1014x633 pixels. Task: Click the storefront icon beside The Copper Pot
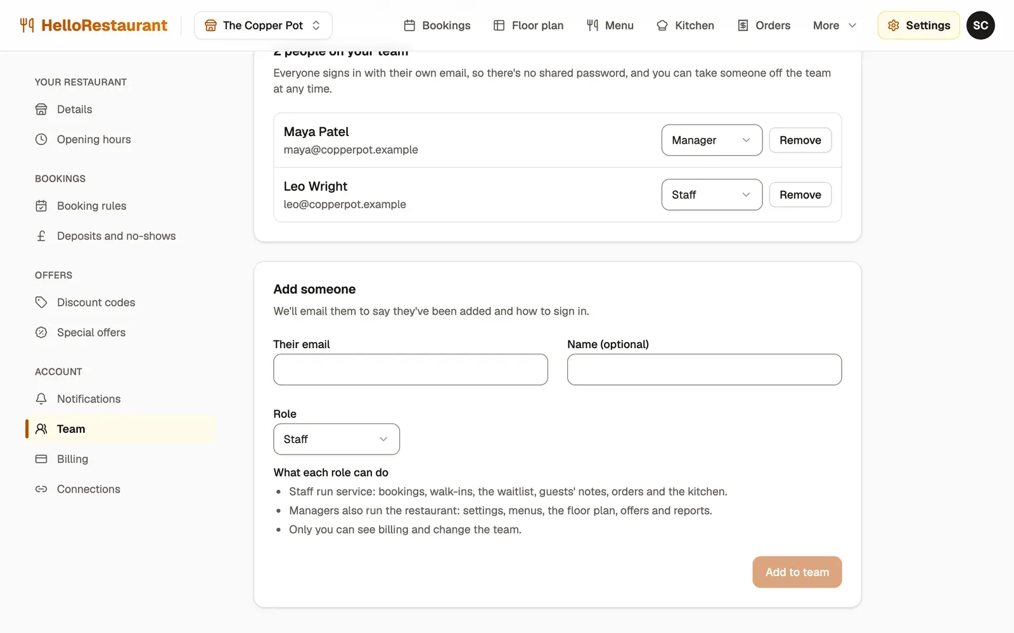click(x=210, y=25)
